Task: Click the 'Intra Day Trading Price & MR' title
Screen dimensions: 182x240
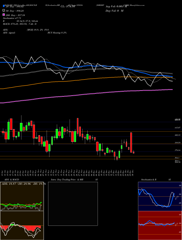Action: point(67,180)
